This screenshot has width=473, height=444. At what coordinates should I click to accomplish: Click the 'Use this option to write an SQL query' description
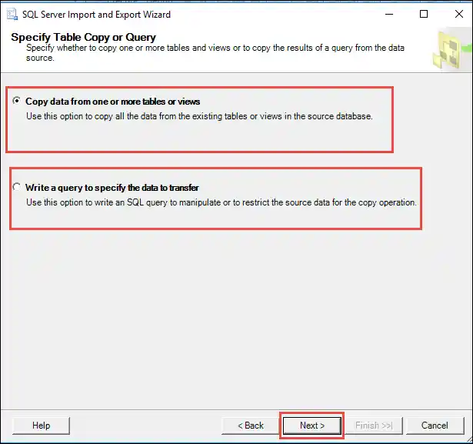click(222, 202)
